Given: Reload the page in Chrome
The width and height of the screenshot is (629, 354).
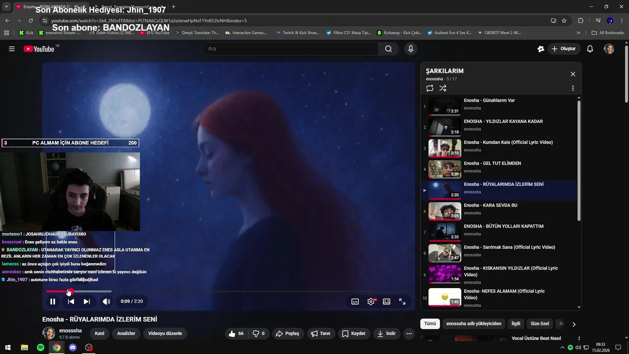Looking at the screenshot, I should tap(30, 21).
